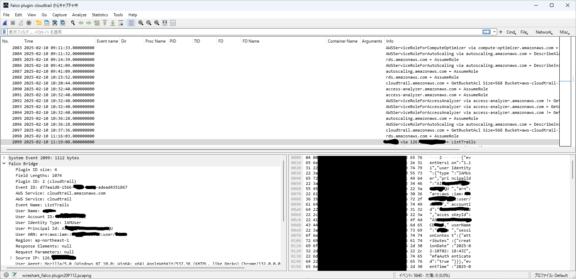Open the Analyze menu
This screenshot has width=576, height=279.
pyautogui.click(x=79, y=15)
